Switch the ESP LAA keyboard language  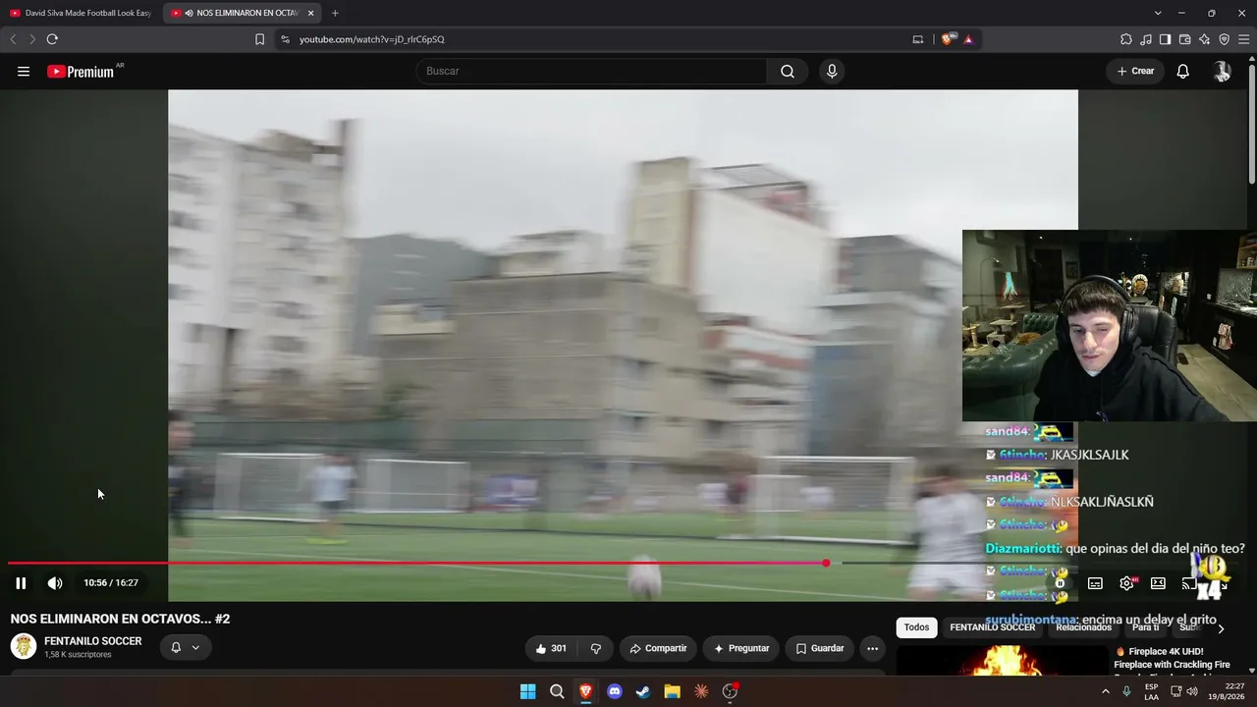pos(1152,691)
